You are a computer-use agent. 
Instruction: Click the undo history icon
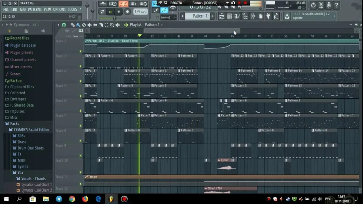coord(313,5)
